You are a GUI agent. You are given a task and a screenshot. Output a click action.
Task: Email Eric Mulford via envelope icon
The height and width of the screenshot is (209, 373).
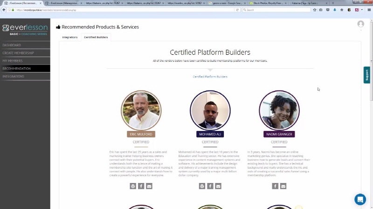[149, 186]
